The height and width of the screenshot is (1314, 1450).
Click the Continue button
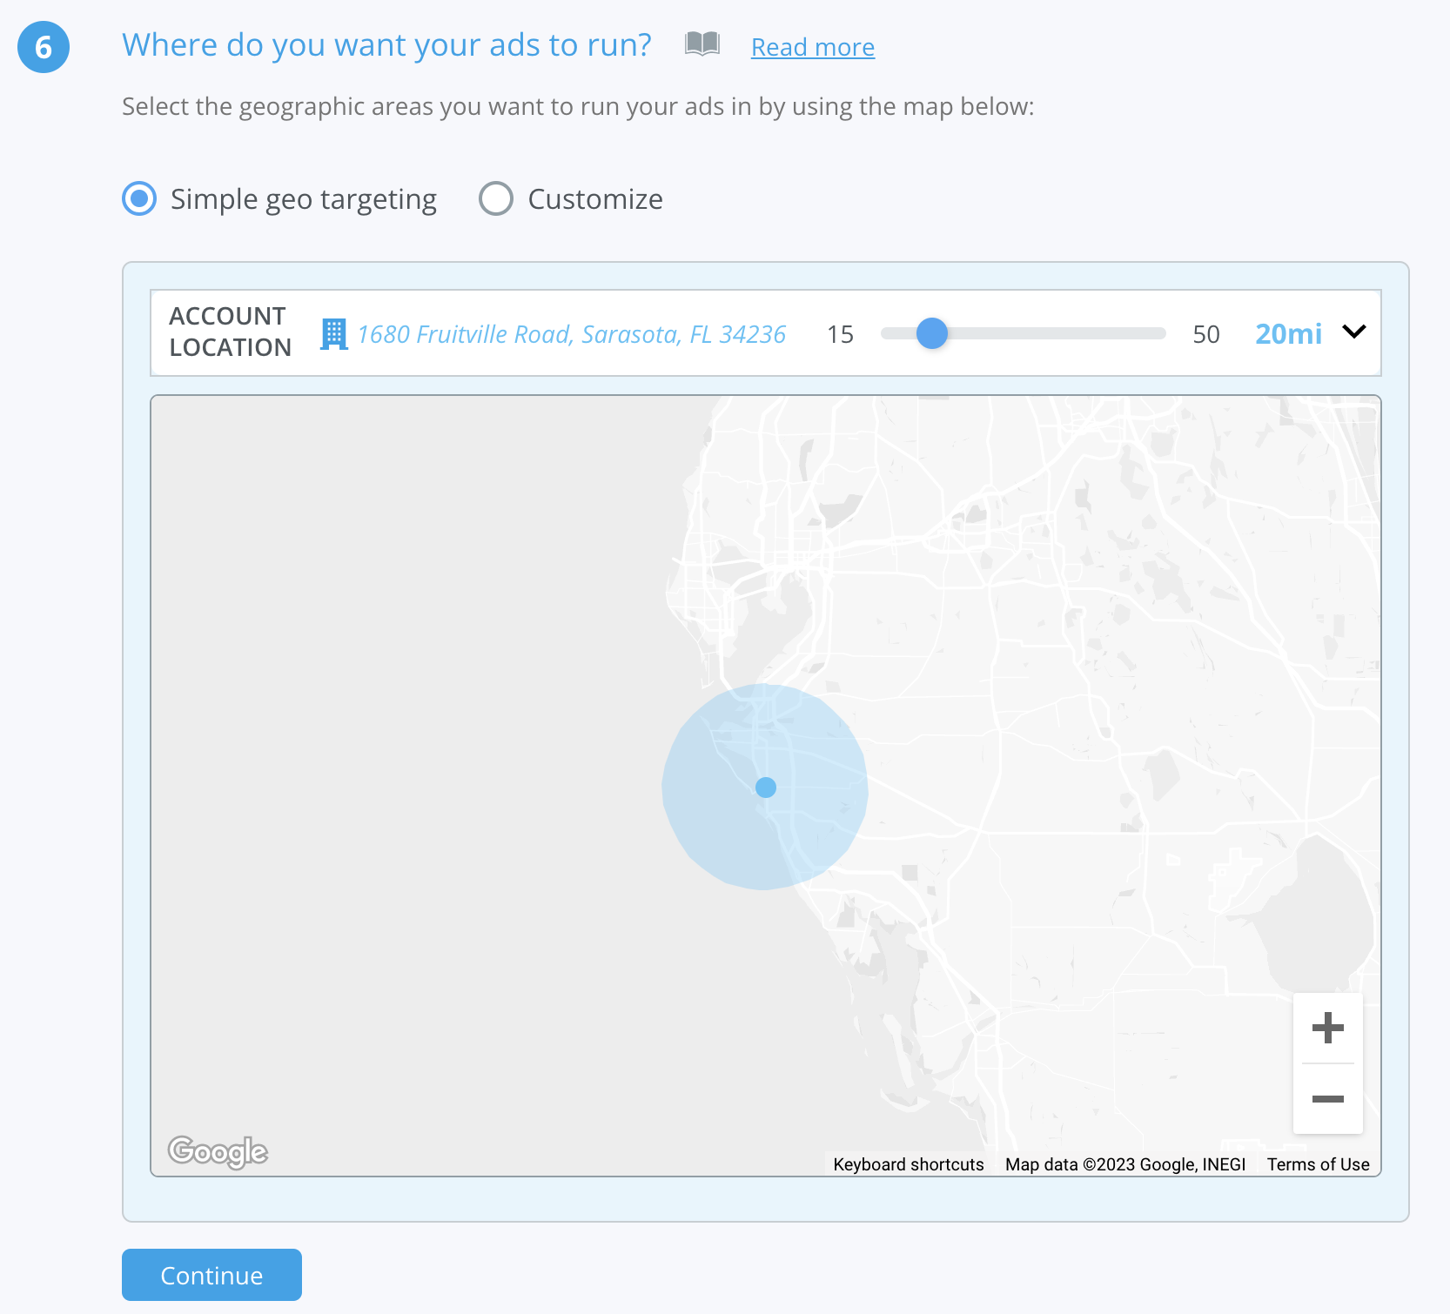pos(211,1275)
